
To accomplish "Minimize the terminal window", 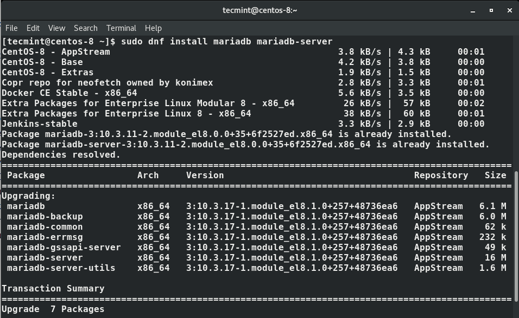I will pyautogui.click(x=473, y=10).
